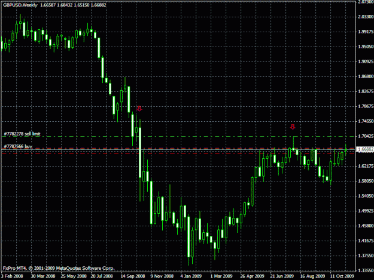Viewport: 374px width, 280px height.
Task: Click the 1.33550 price axis label
Action: click(366, 270)
